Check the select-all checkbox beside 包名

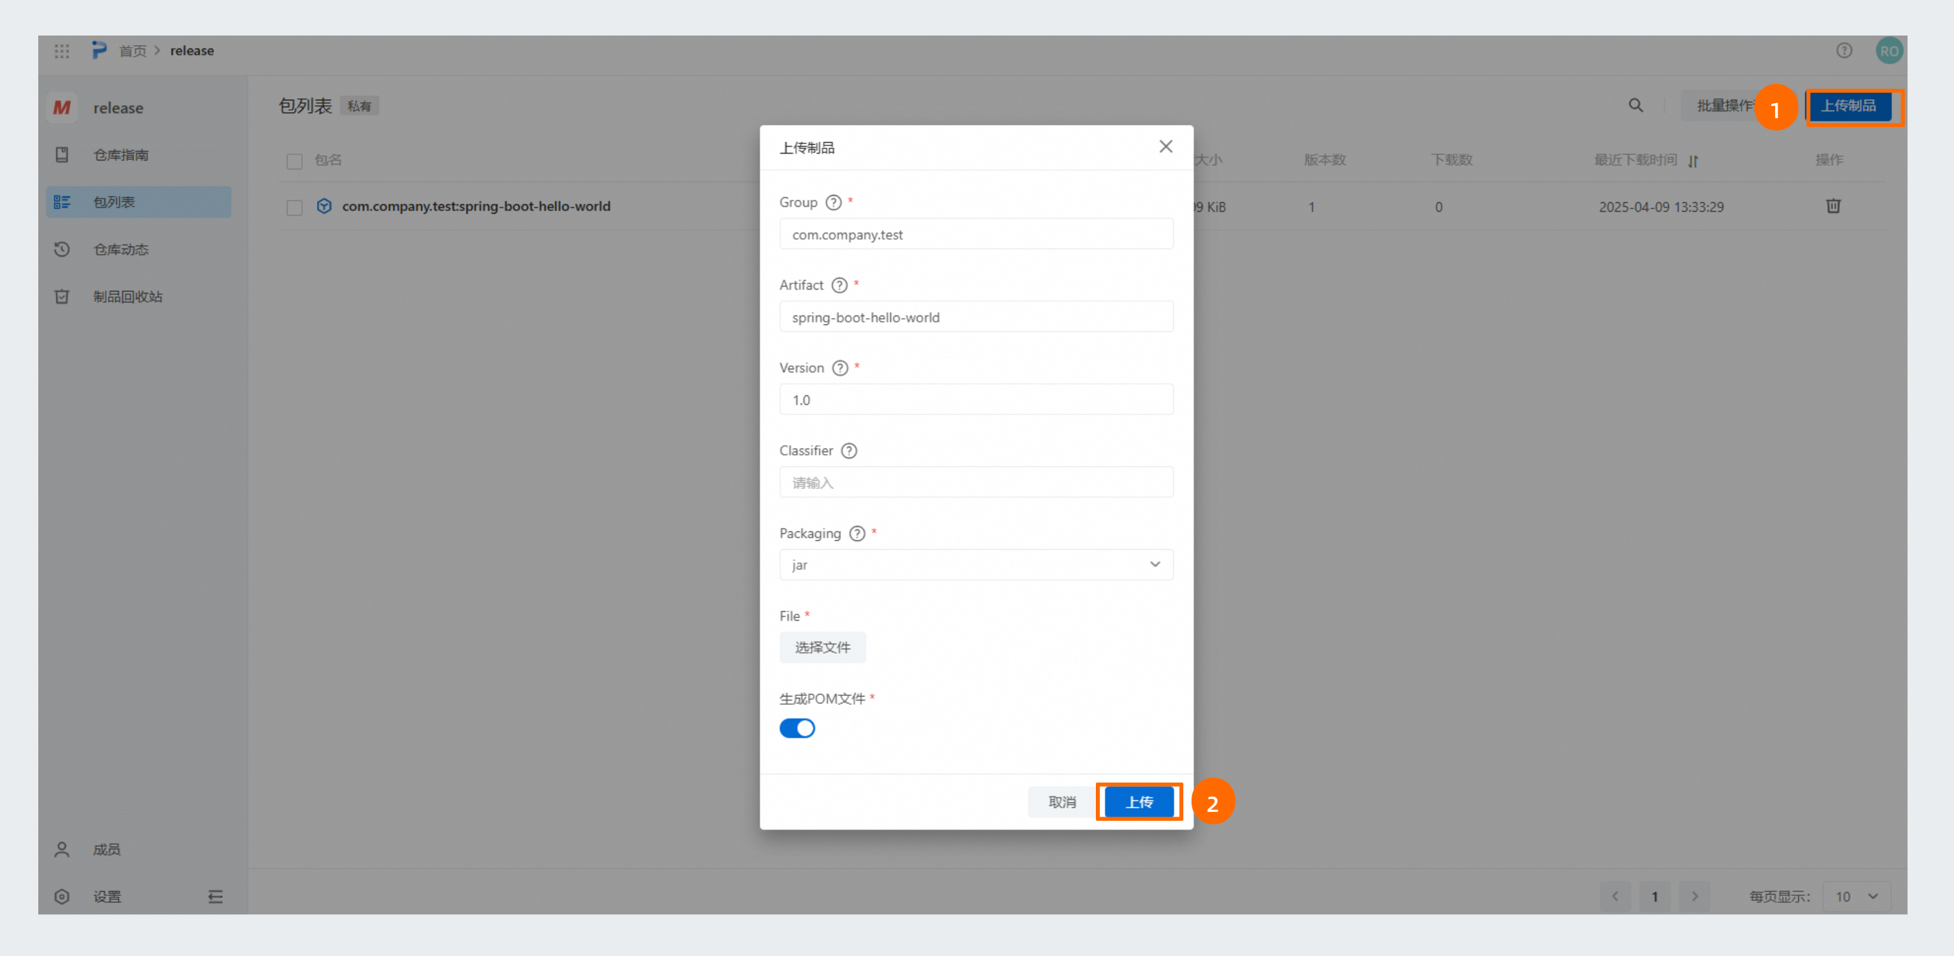(x=294, y=160)
